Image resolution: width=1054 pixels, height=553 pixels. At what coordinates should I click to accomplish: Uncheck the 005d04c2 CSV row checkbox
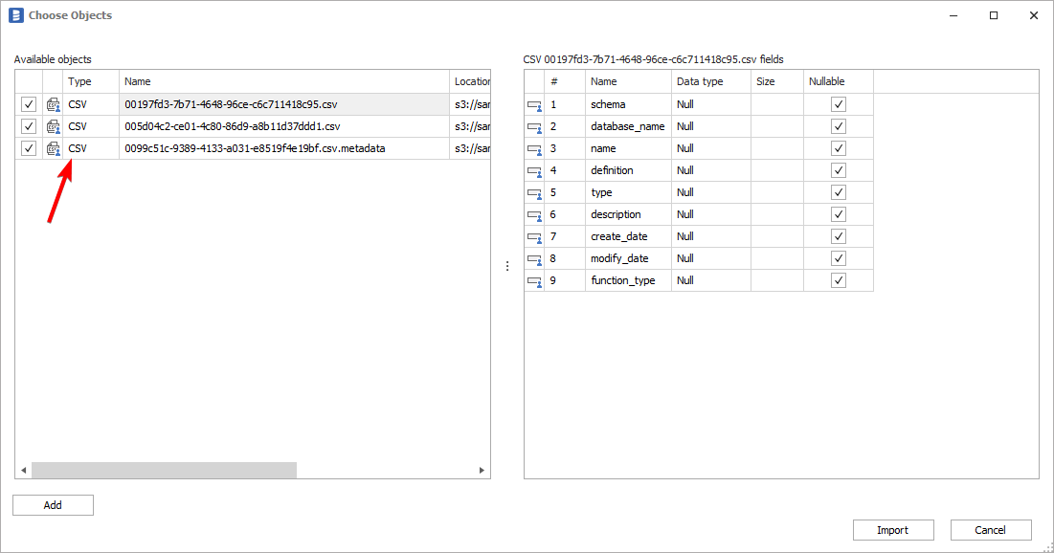(28, 125)
